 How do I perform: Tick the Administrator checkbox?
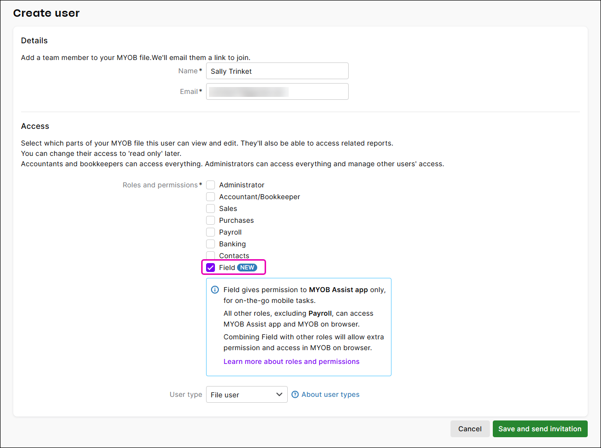click(210, 185)
